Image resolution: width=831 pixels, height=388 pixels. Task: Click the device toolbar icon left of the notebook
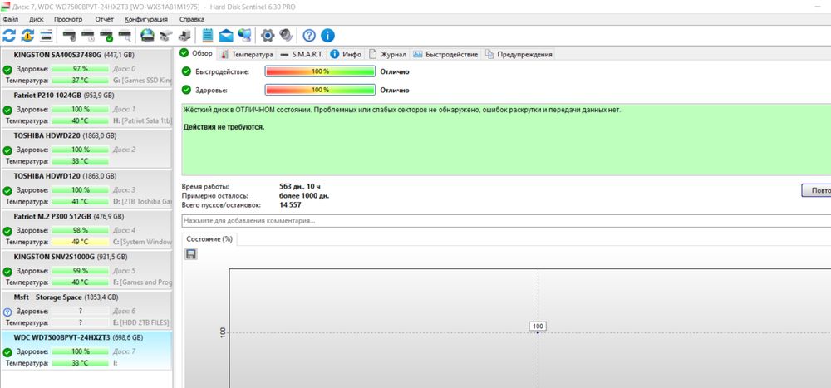point(184,36)
